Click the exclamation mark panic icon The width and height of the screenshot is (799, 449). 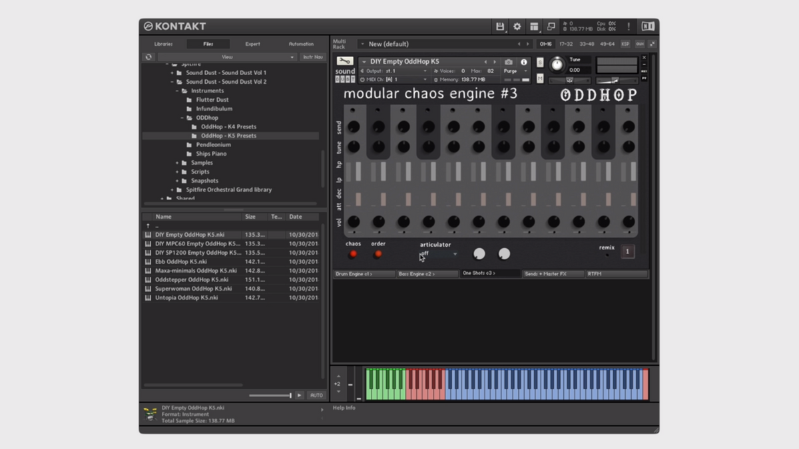coord(628,27)
